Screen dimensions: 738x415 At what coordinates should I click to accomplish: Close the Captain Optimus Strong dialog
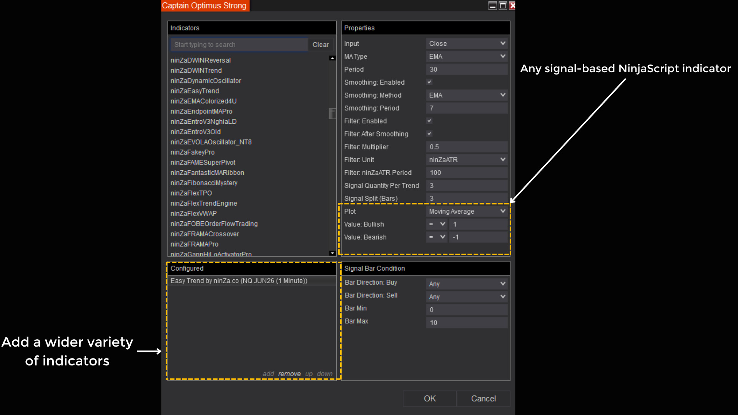click(512, 6)
